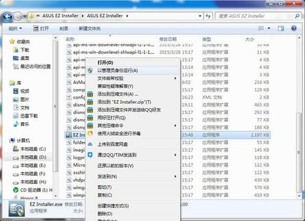This screenshot has width=305, height=221.
Task: Click the refresh icon beside address bar
Action: (x=208, y=16)
